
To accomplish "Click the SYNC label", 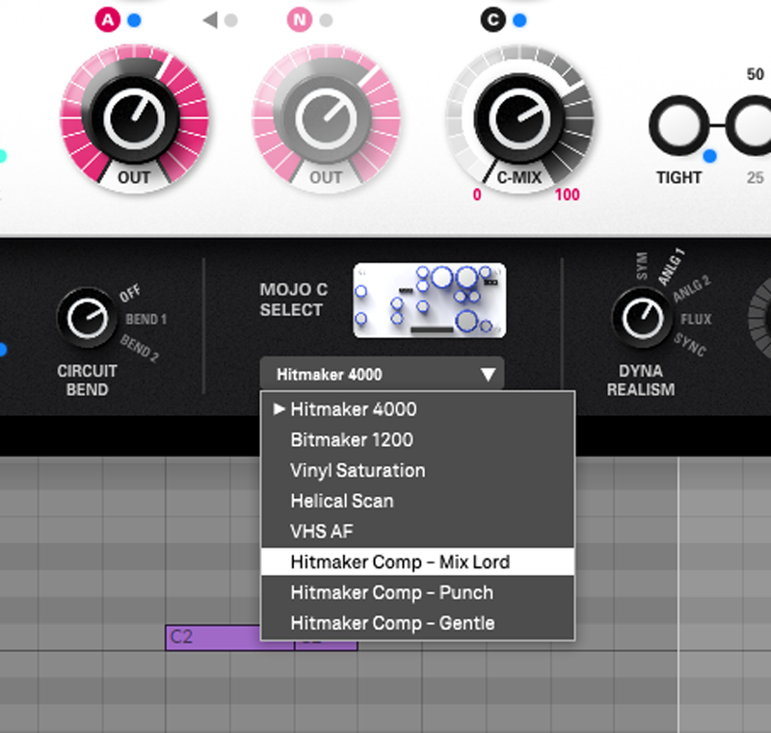I will [x=690, y=345].
